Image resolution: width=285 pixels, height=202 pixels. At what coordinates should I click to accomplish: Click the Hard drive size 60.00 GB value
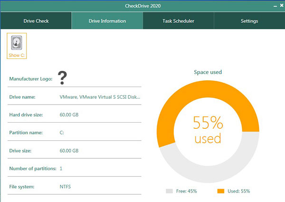69,115
